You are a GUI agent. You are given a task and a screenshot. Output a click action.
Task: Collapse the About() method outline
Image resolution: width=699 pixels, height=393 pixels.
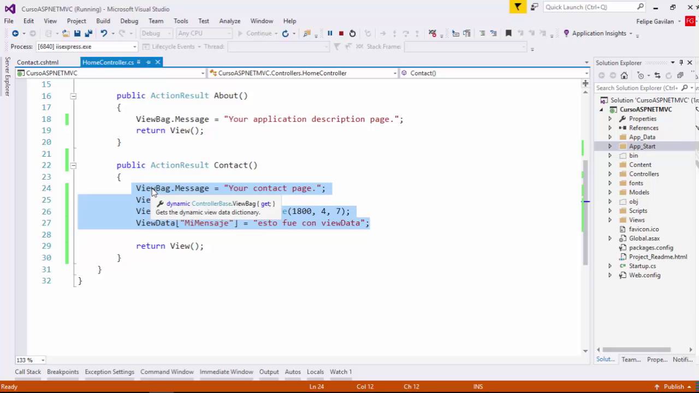pyautogui.click(x=73, y=96)
